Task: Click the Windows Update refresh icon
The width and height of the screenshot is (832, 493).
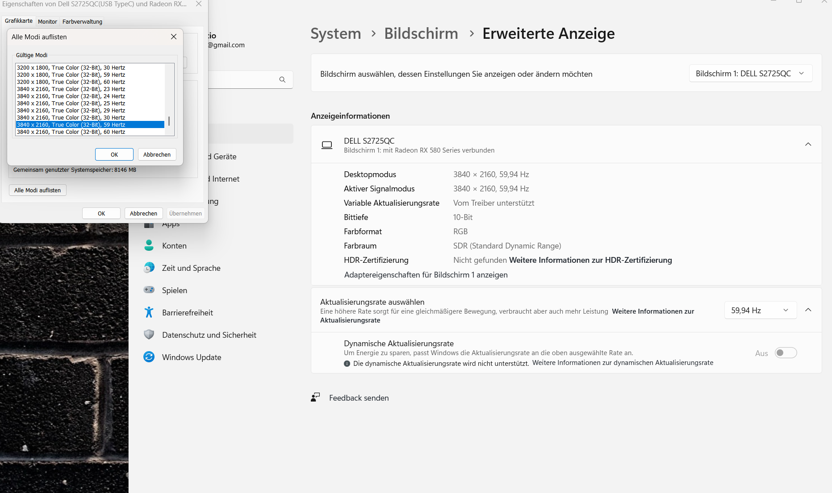Action: [x=149, y=357]
